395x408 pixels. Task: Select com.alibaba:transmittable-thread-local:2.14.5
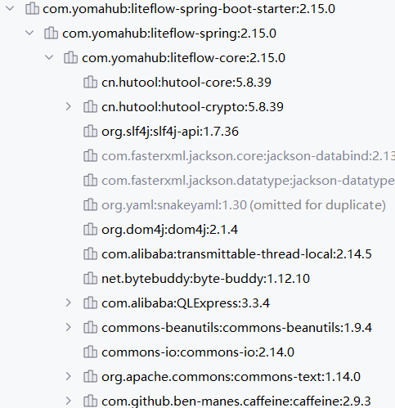point(236,254)
